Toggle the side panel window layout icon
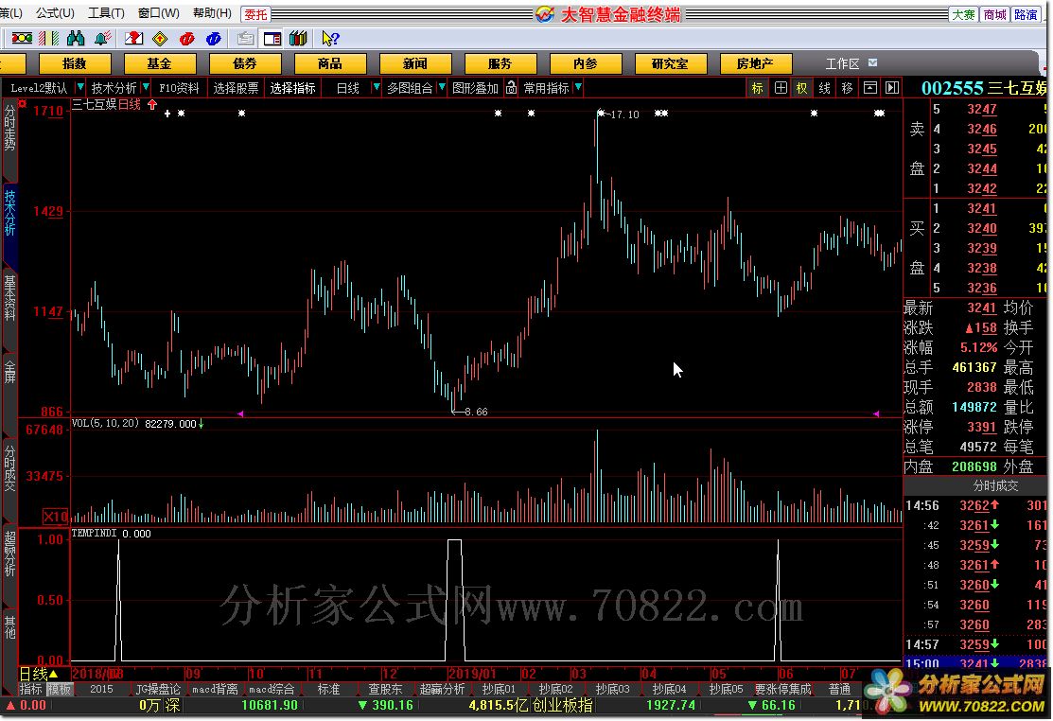The height and width of the screenshot is (721, 1053). click(x=272, y=38)
